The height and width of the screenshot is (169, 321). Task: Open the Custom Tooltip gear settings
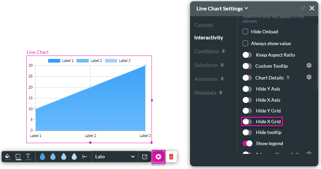tap(309, 66)
